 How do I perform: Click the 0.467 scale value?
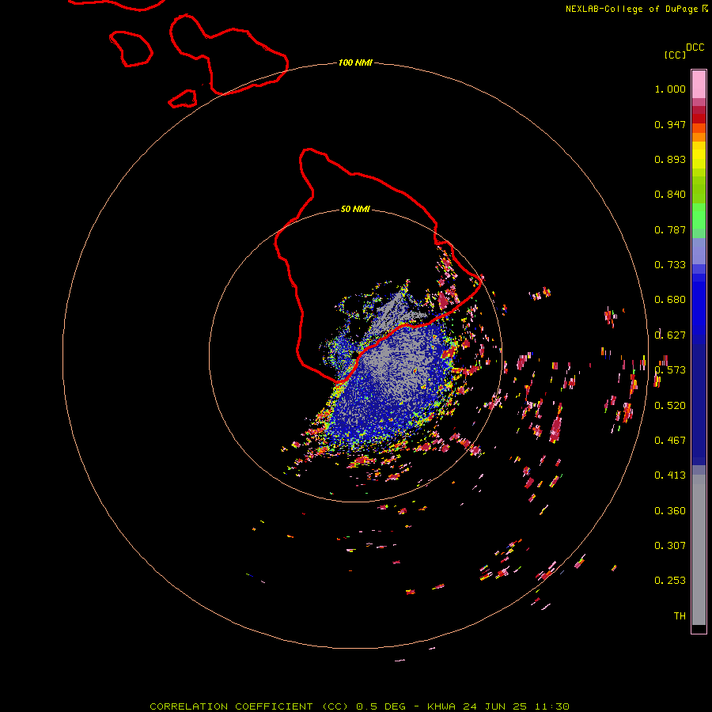[x=670, y=441]
